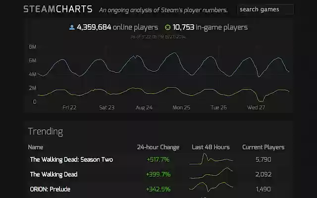Click the +517.7% change value
Screen dimensions: 317x198
[x=158, y=159]
